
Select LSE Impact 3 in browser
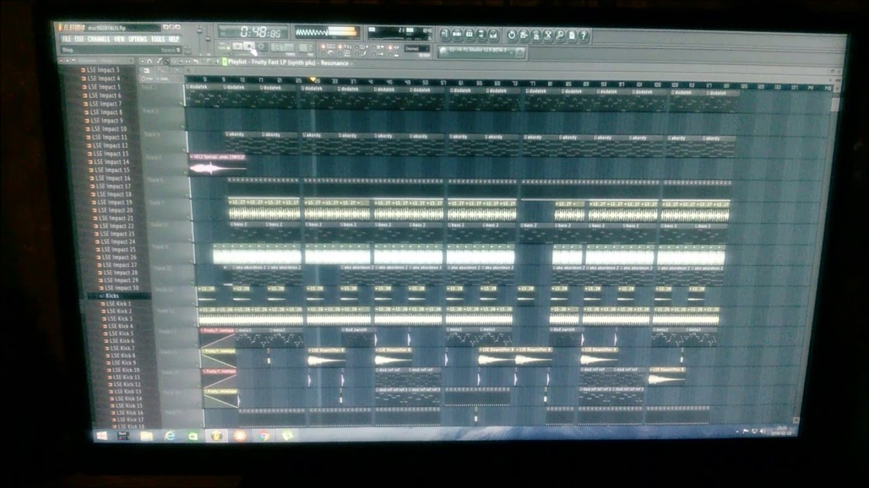103,70
